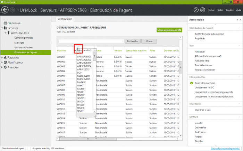Select Toutes les machines filter
Screen dimensions: 243x151
click(205, 83)
